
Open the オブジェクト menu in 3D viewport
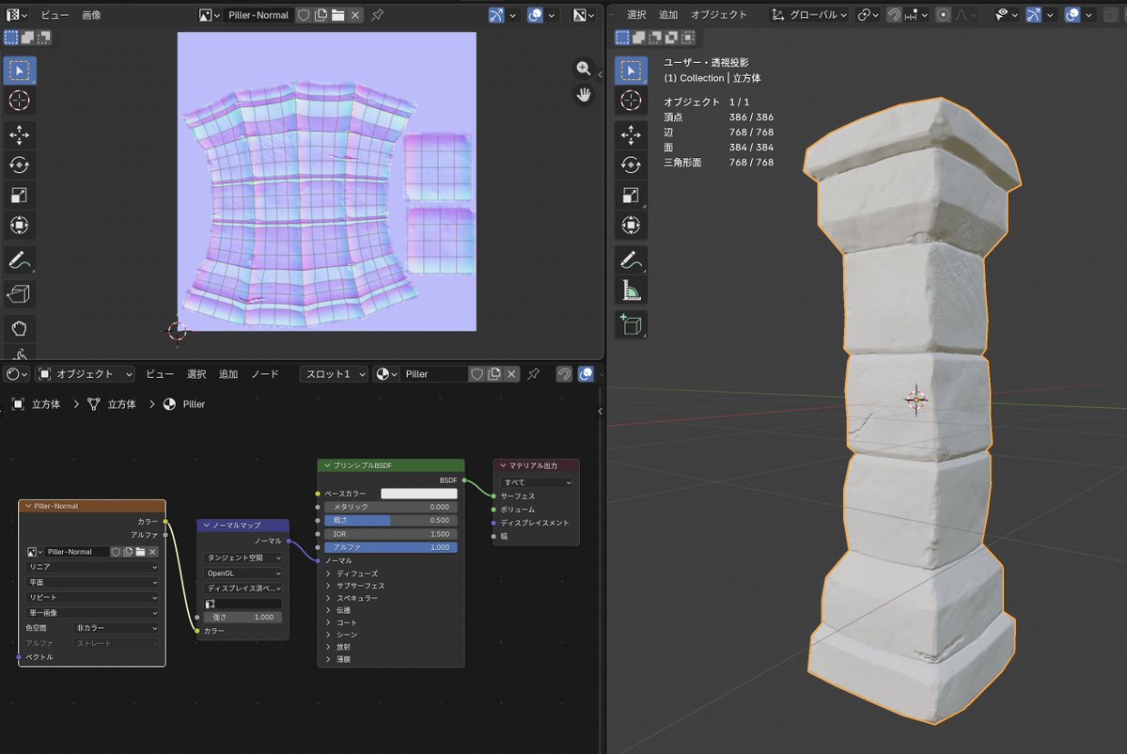pyautogui.click(x=718, y=14)
